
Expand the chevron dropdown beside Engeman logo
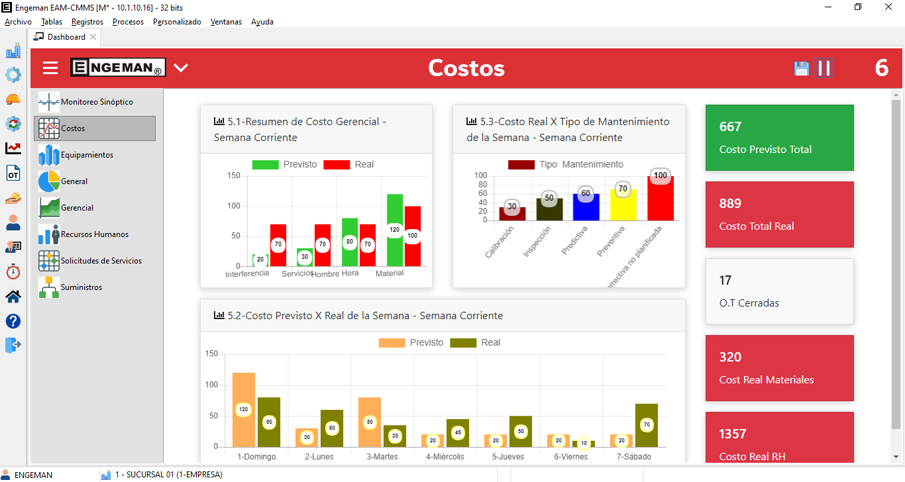[181, 68]
